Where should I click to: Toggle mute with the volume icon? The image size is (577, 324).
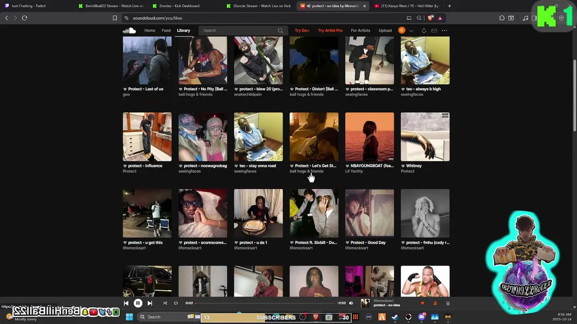tap(351, 303)
